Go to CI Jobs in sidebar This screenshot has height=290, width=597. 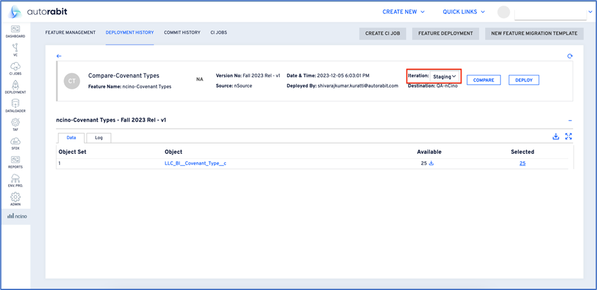(15, 69)
